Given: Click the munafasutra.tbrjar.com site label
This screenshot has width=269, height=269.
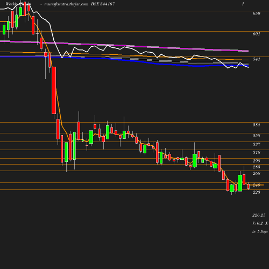Looking at the screenshot, I should (66, 4).
